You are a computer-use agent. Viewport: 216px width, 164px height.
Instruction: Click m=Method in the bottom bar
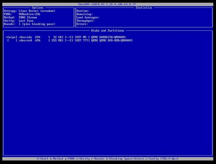point(57,159)
